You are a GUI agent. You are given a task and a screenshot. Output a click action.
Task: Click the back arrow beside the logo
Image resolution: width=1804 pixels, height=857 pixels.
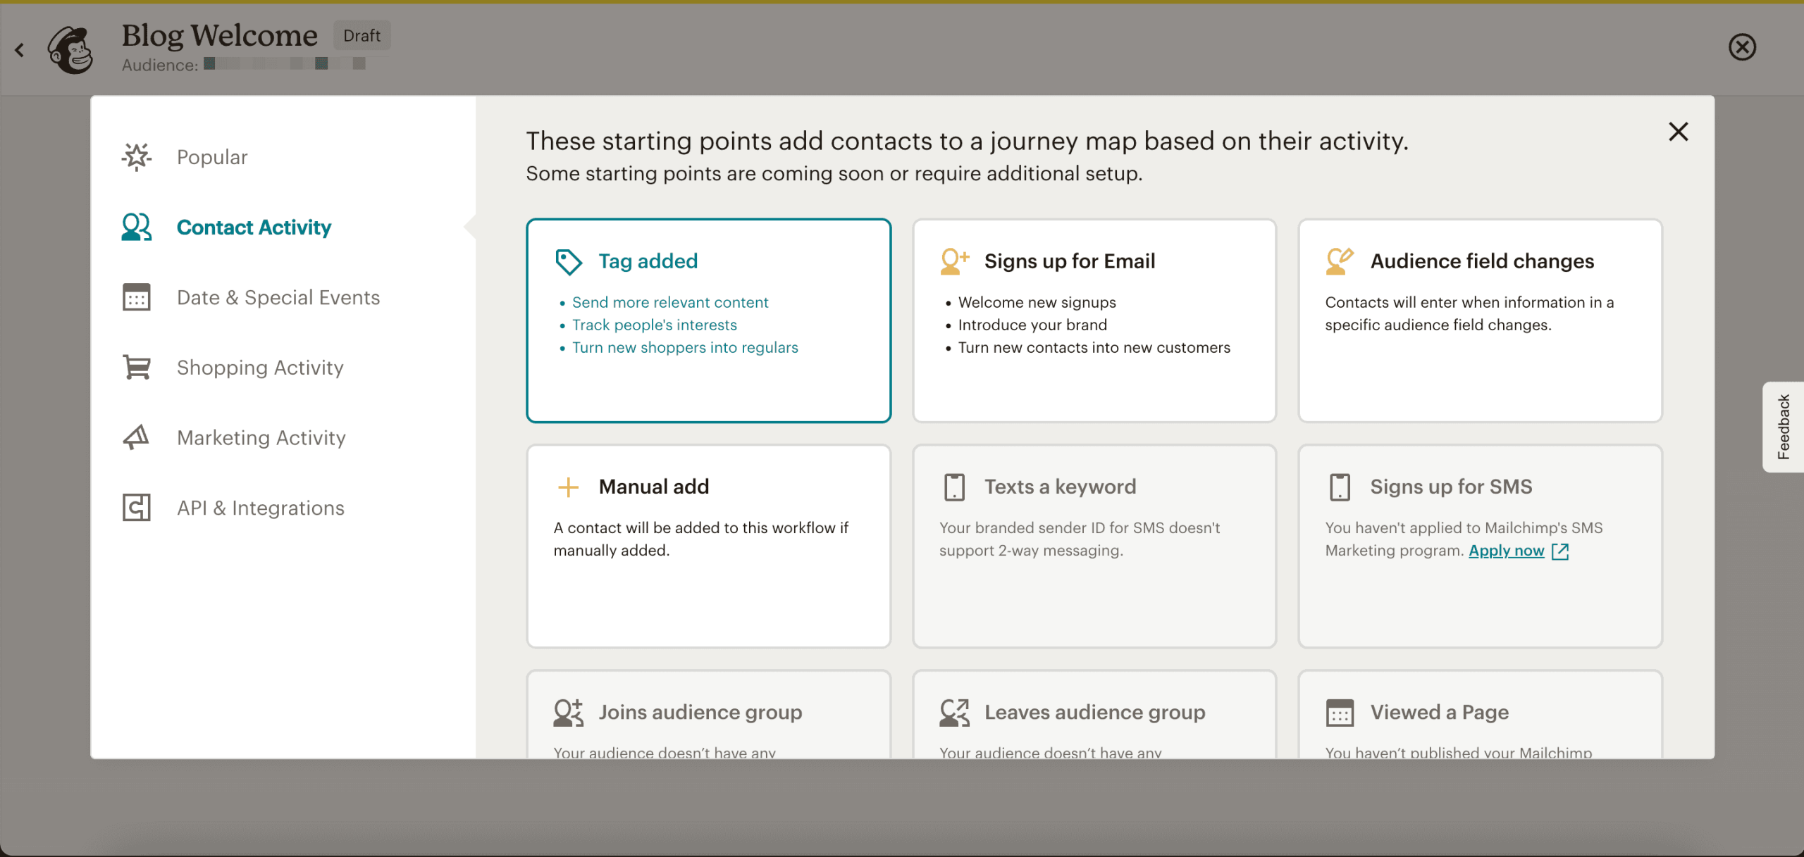point(20,49)
